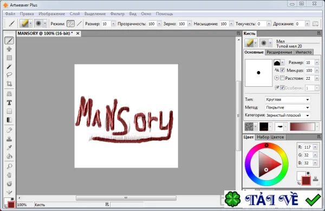The width and height of the screenshot is (325, 211).
Task: Open the paper texture dropdown in Кисть panel
Action: [256, 126]
